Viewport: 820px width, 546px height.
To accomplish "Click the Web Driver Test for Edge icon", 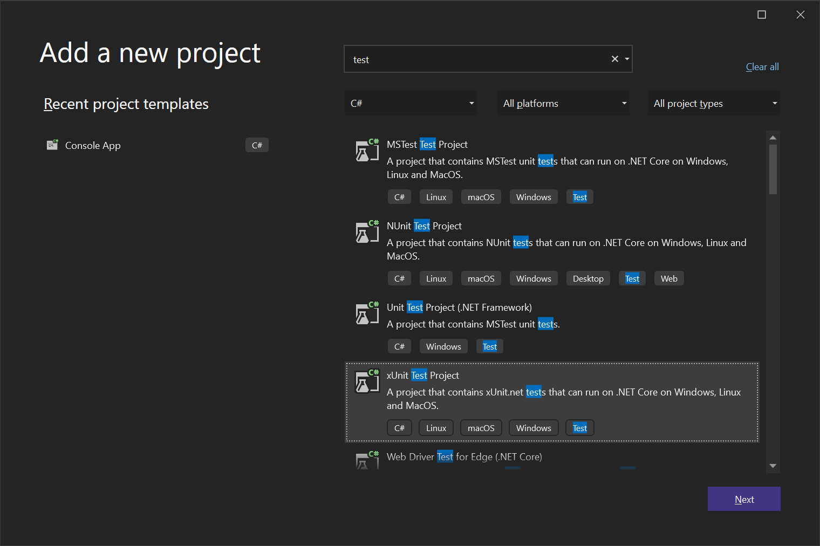I will [367, 460].
